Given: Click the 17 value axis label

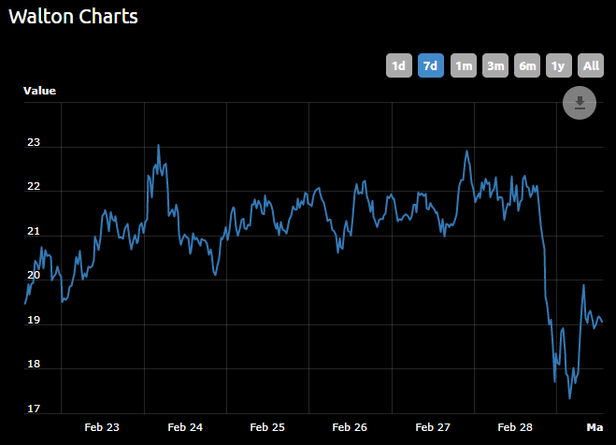Looking at the screenshot, I should [x=34, y=409].
